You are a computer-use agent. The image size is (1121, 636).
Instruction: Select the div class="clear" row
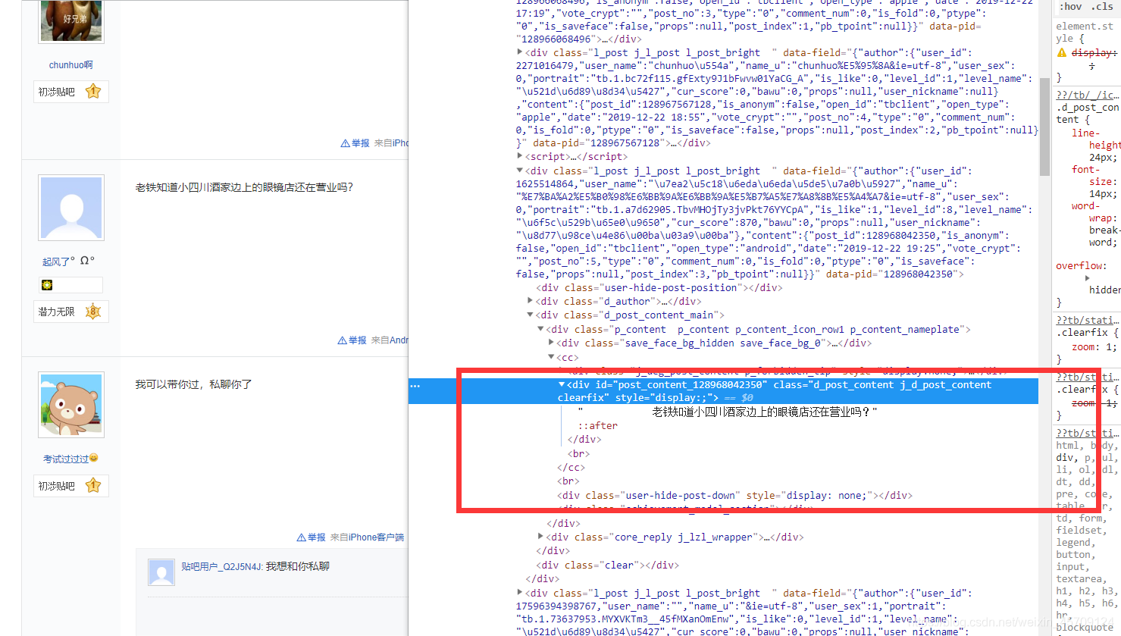pyautogui.click(x=607, y=565)
